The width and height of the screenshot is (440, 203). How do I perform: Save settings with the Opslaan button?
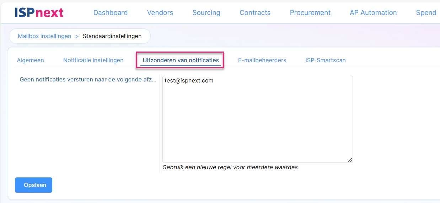pos(33,185)
